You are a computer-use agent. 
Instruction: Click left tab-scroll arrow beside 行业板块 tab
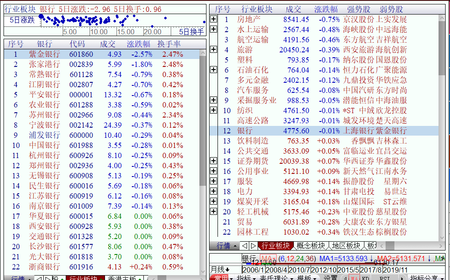(x=244, y=246)
